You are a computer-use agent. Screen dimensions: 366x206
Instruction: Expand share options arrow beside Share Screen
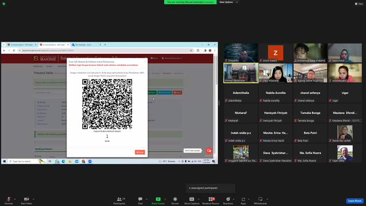165,199
